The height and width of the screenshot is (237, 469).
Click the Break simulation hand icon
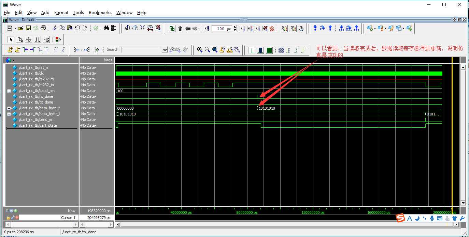(301, 29)
